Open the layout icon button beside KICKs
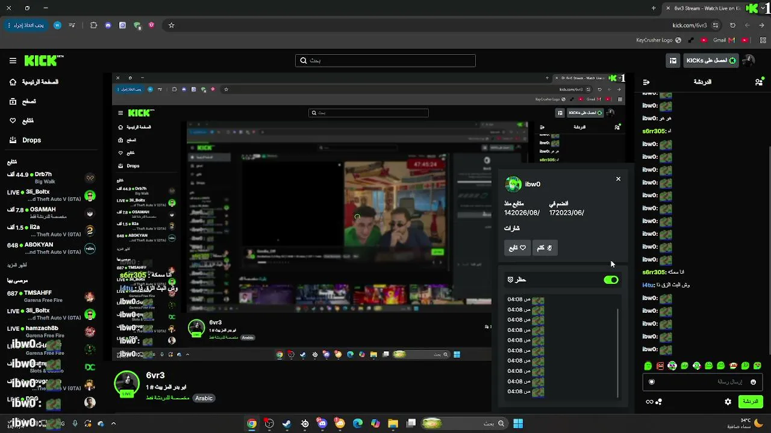This screenshot has height=433, width=771. (x=673, y=61)
